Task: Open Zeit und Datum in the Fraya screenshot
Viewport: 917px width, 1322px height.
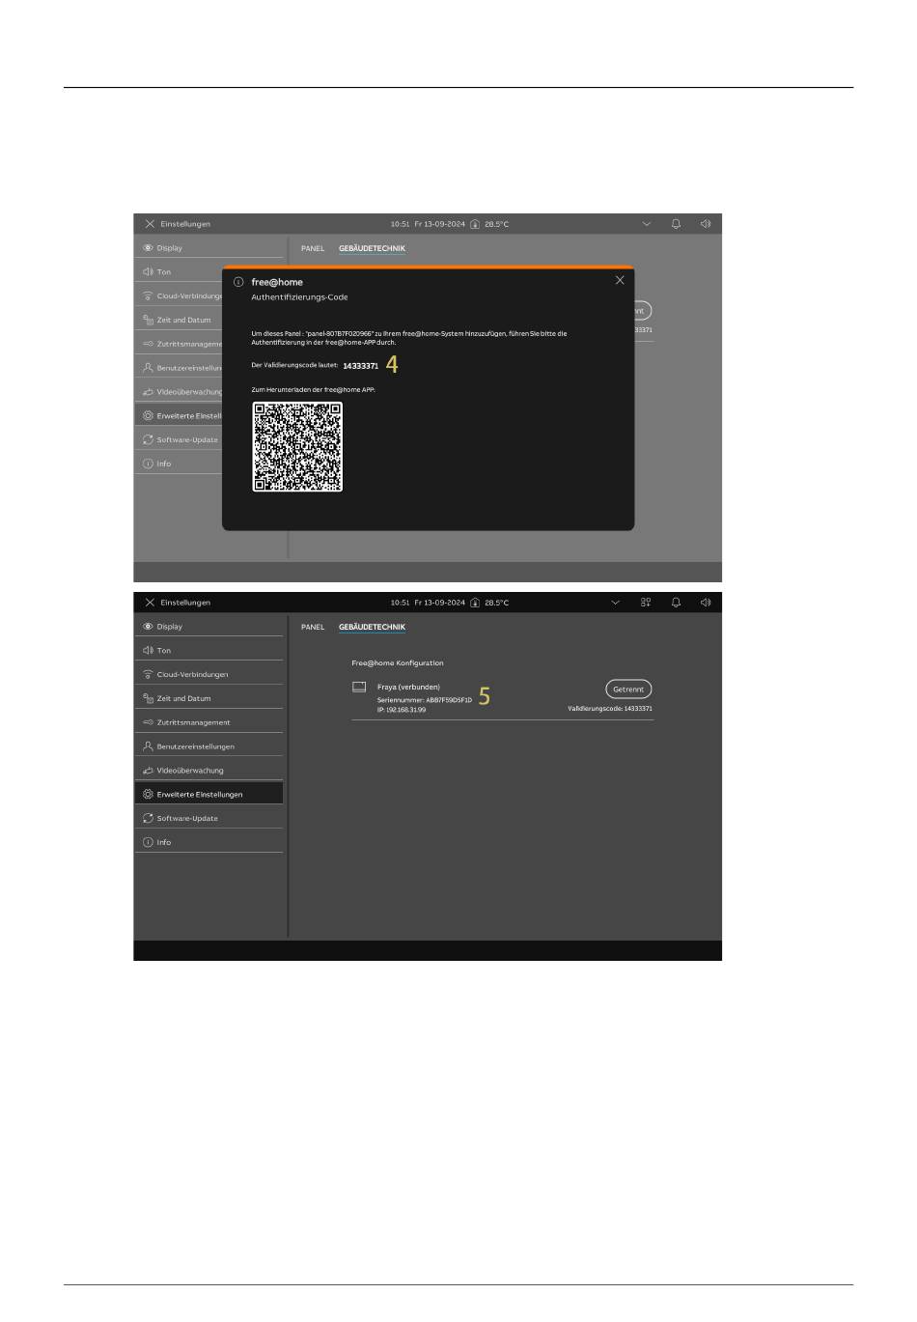Action: click(x=209, y=698)
